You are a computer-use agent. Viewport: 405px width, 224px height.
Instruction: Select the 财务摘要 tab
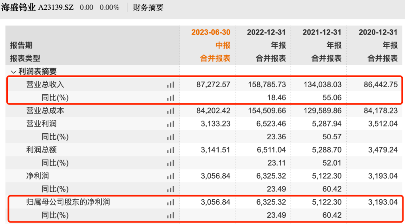point(148,7)
